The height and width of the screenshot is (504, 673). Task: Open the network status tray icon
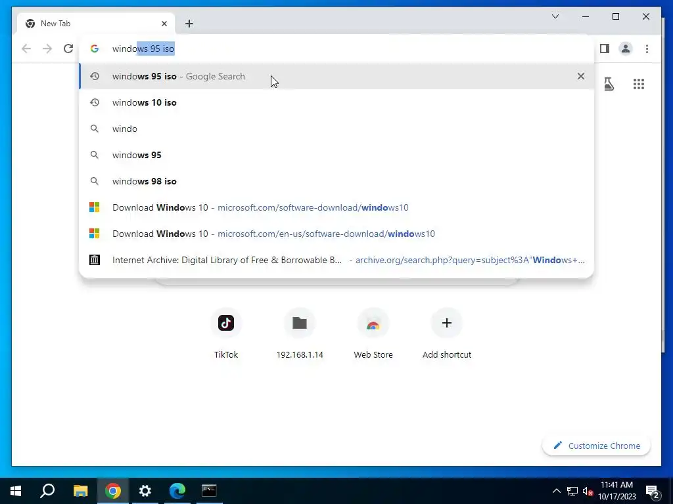tap(572, 491)
